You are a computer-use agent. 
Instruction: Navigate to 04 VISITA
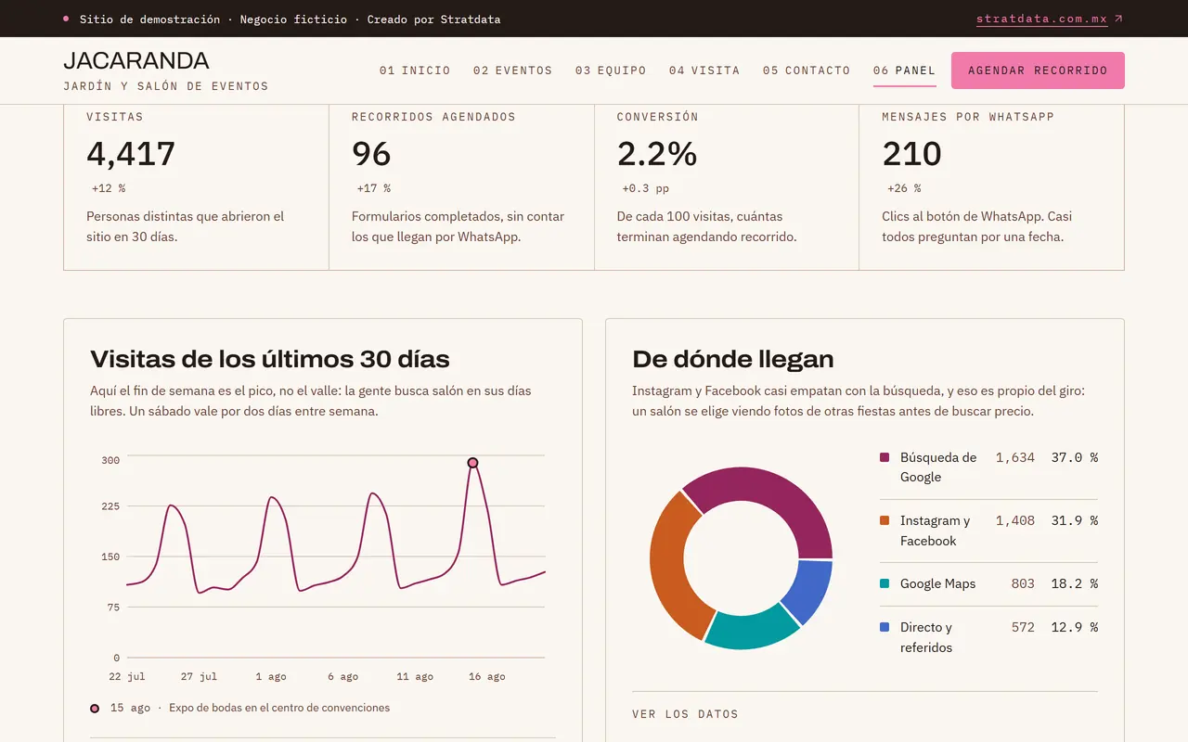704,70
